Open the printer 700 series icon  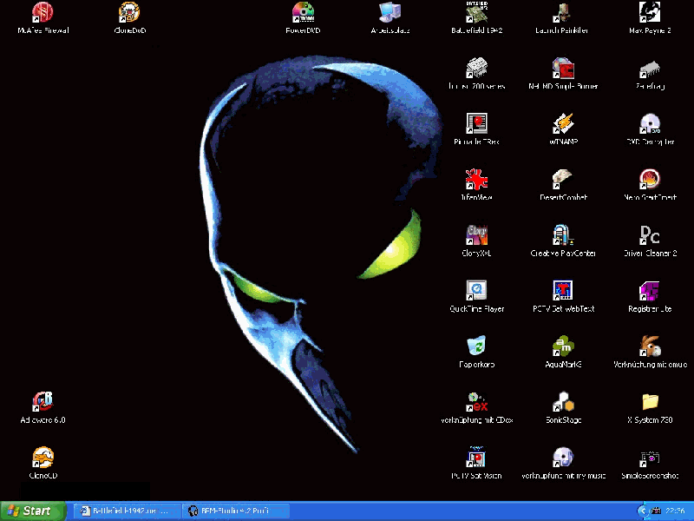476,69
